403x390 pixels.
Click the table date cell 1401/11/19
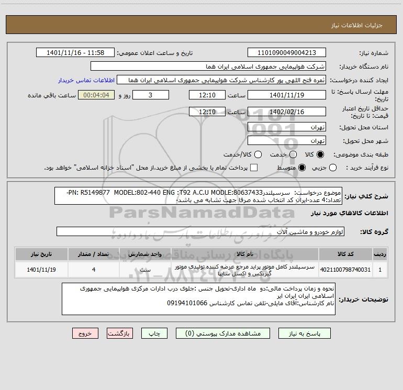click(41, 270)
